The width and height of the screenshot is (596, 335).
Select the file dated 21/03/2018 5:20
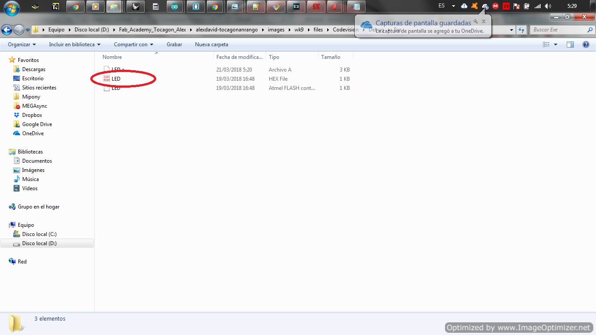(x=227, y=70)
